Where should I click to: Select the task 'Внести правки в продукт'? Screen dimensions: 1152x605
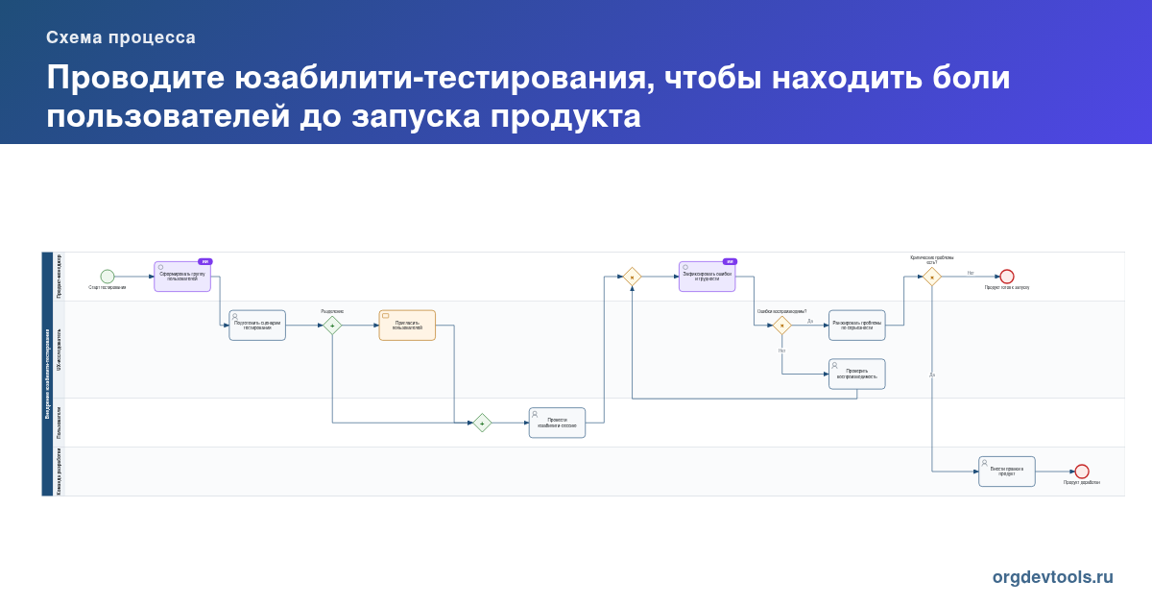(x=1006, y=472)
